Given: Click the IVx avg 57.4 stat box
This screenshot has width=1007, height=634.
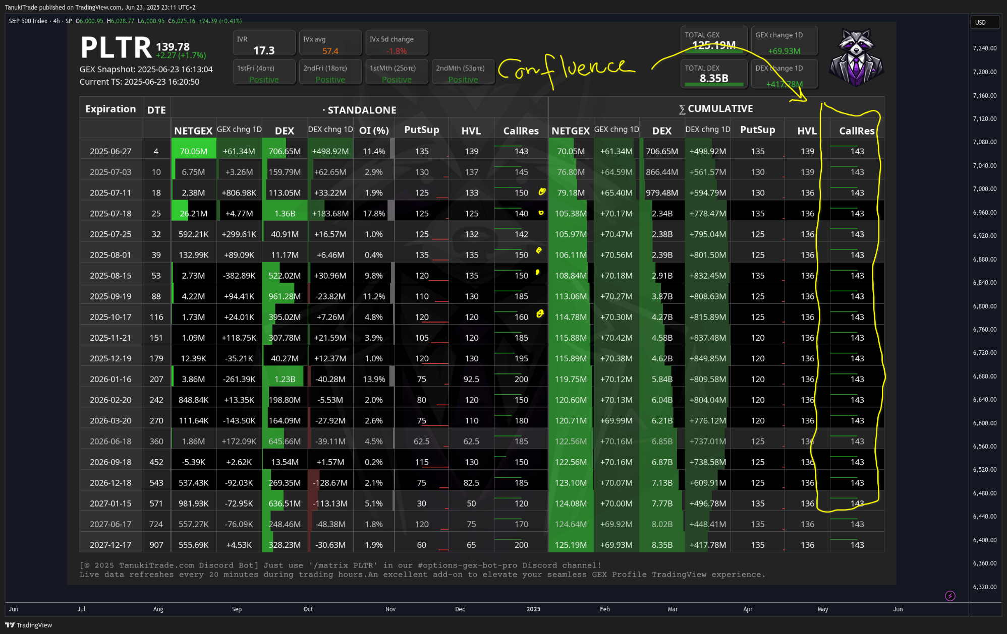Looking at the screenshot, I should pos(330,43).
